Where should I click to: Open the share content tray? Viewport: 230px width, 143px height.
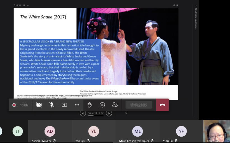tap(64, 105)
